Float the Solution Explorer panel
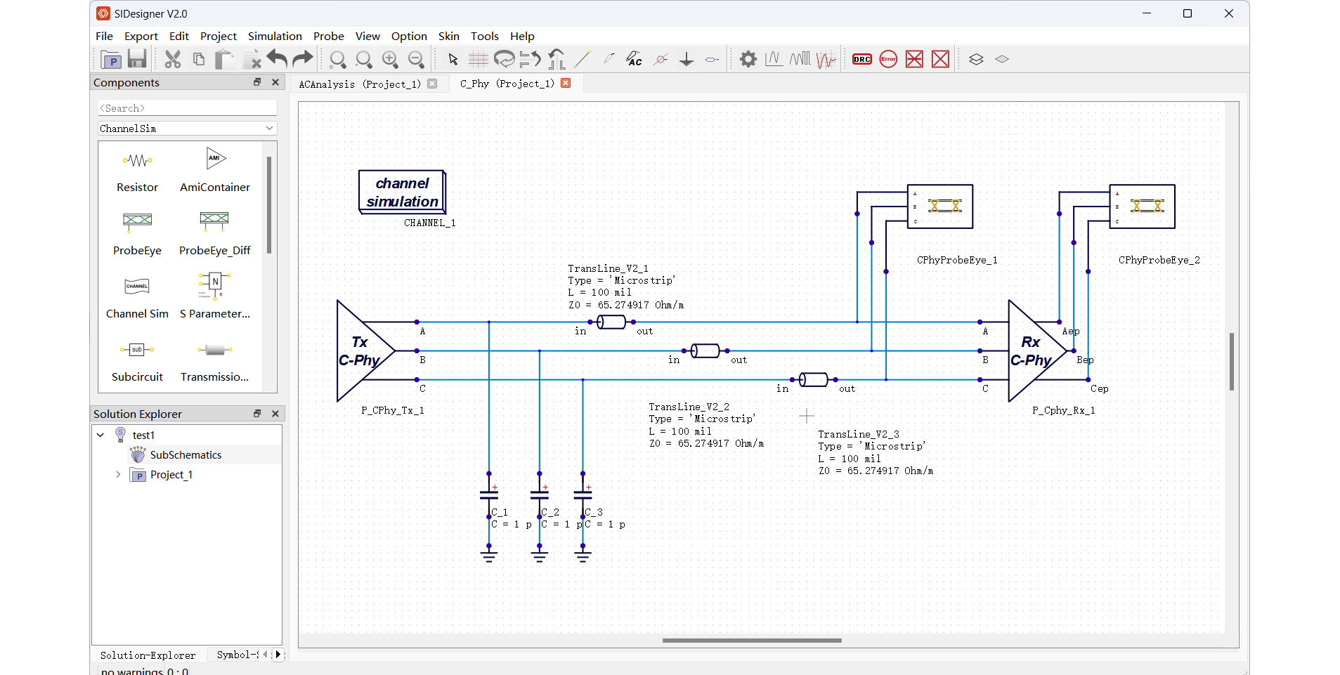This screenshot has width=1340, height=675. pos(257,414)
